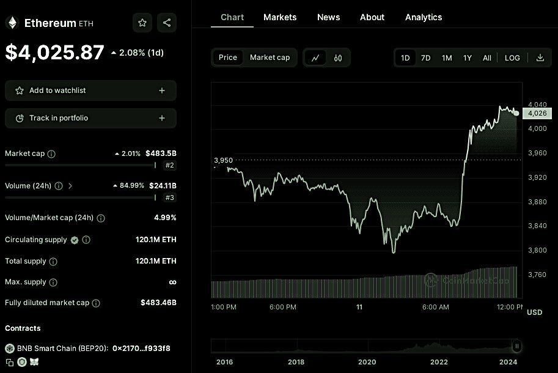Set chart range to All
This screenshot has width=558, height=373.
pos(487,57)
